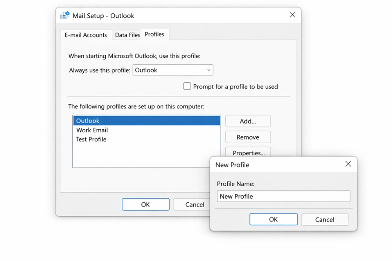Confirm the new profile with OK
This screenshot has height=261, width=392.
click(x=273, y=219)
